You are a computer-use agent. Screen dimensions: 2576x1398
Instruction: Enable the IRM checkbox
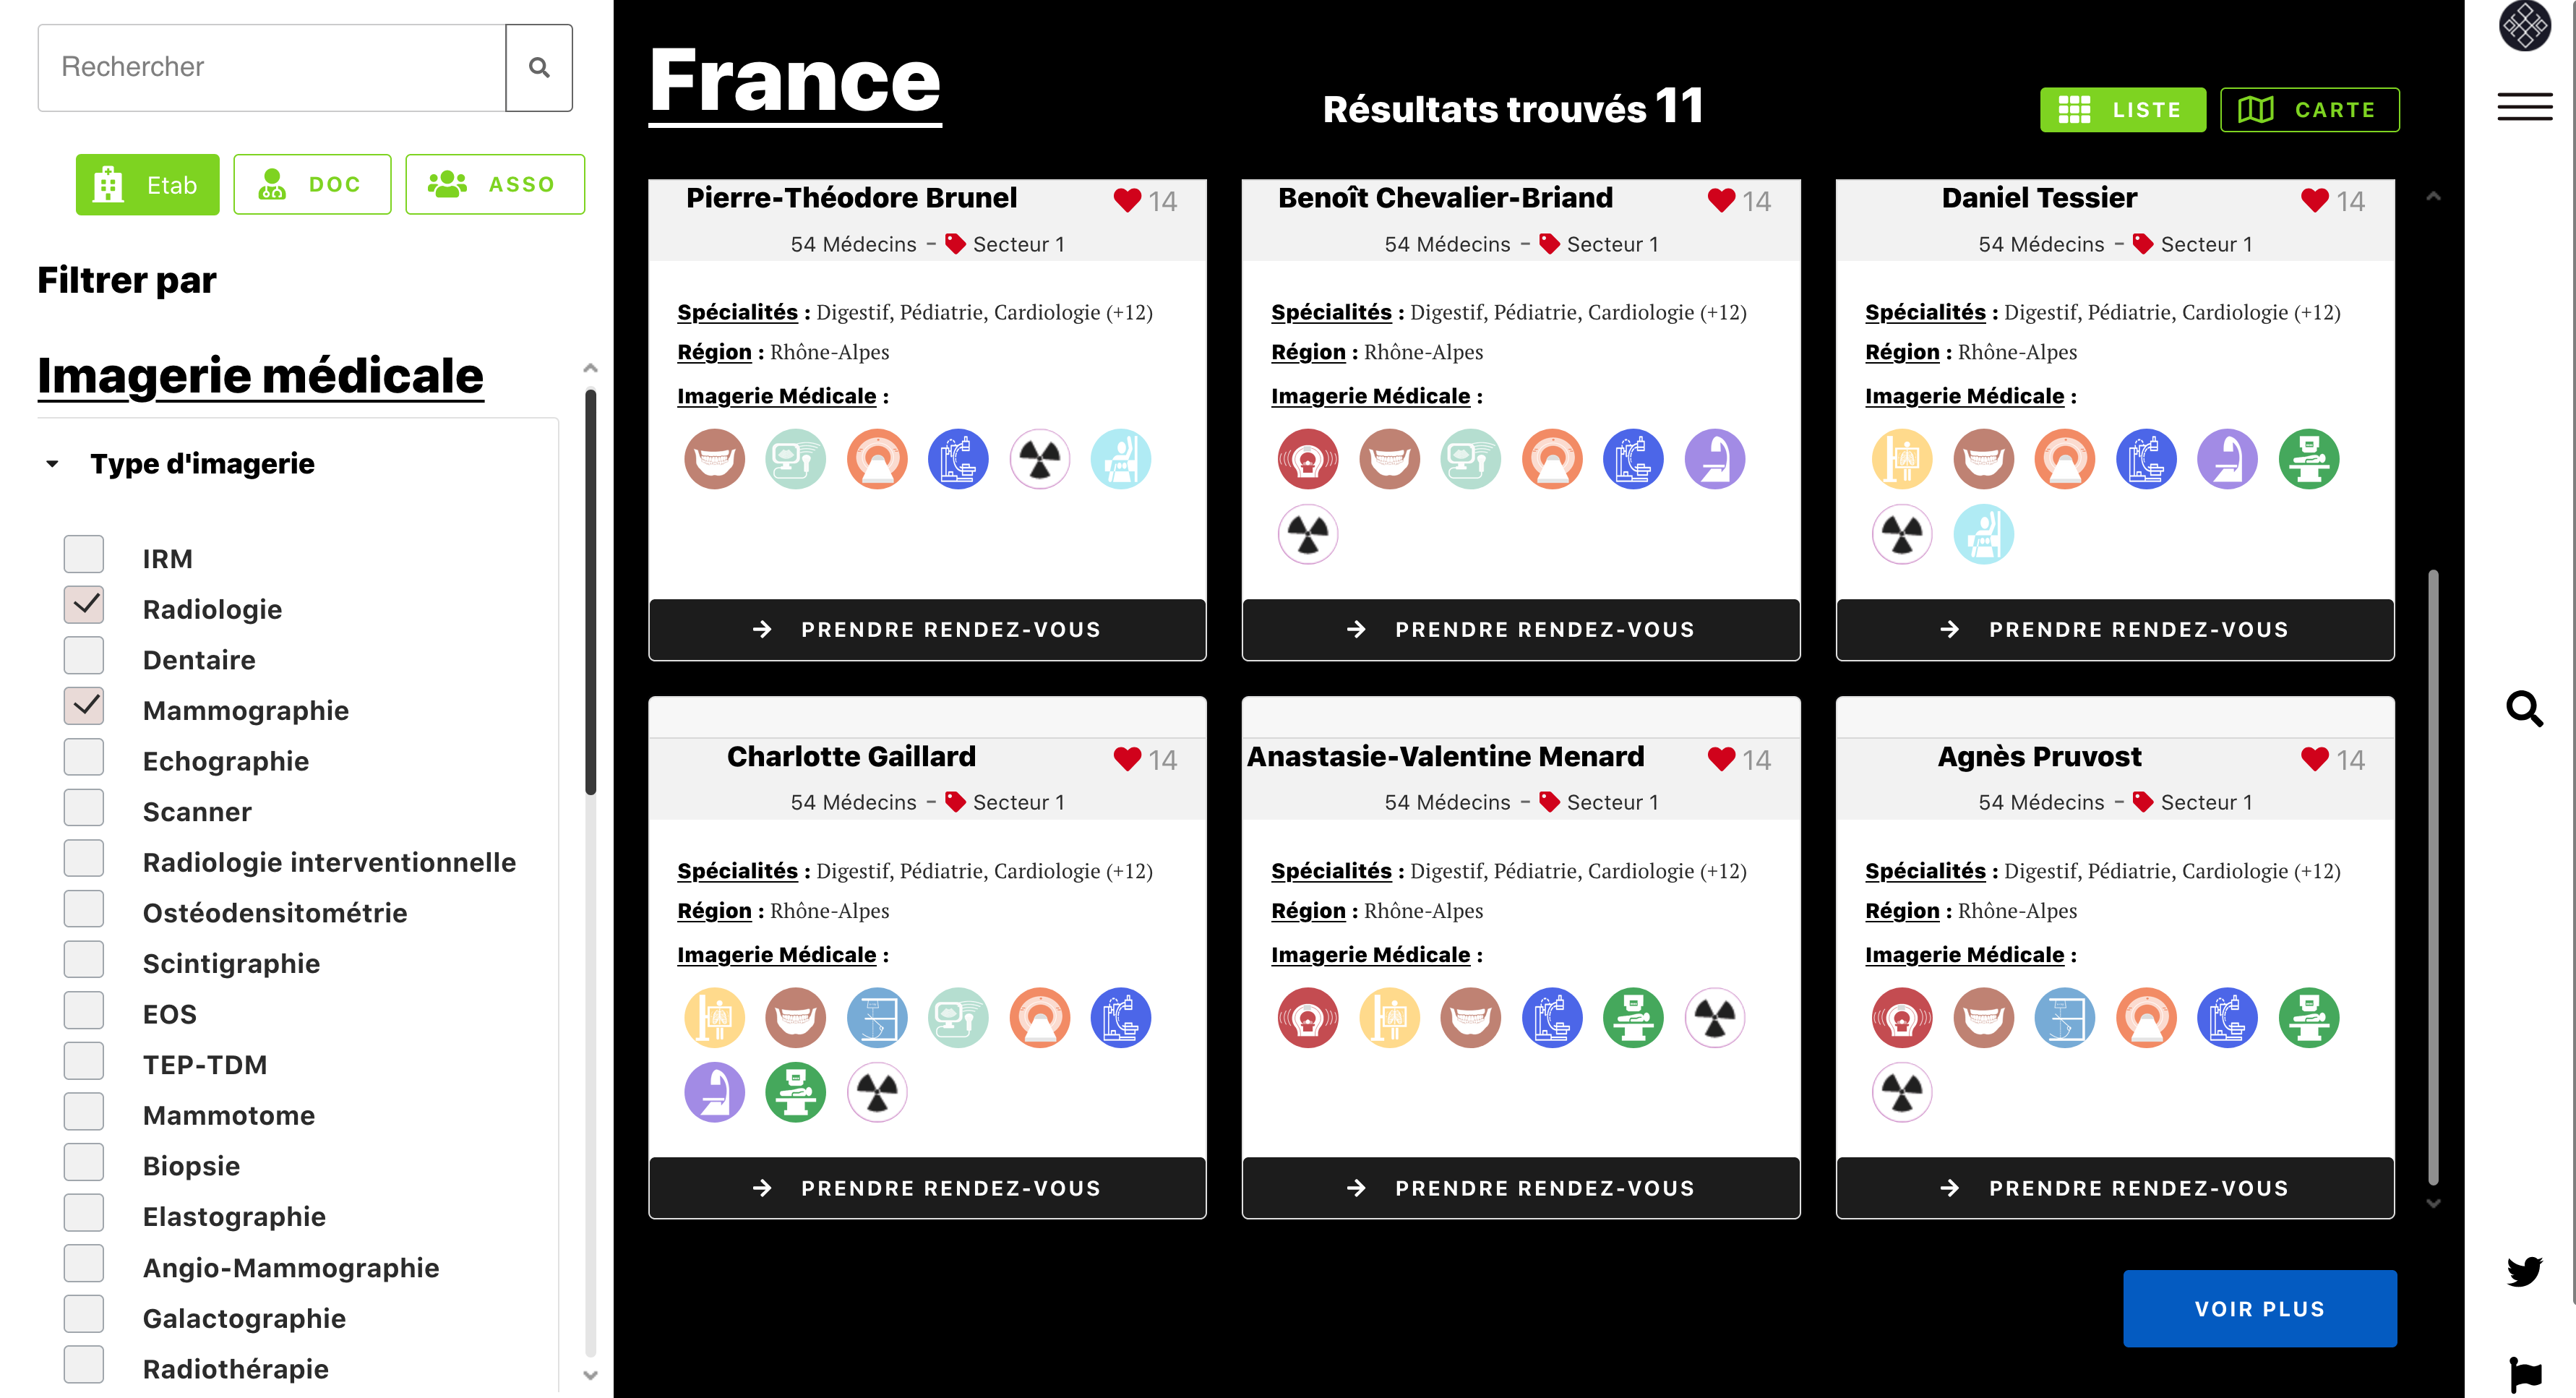click(x=84, y=555)
